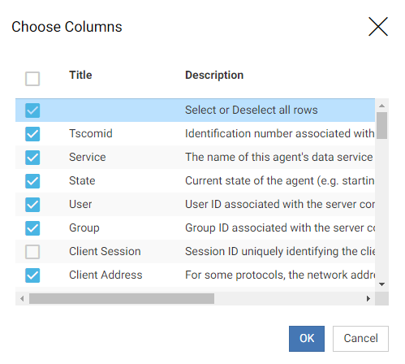Uncheck the Tscomid column checkbox
Viewport: 405px width, 364px height.
point(32,134)
